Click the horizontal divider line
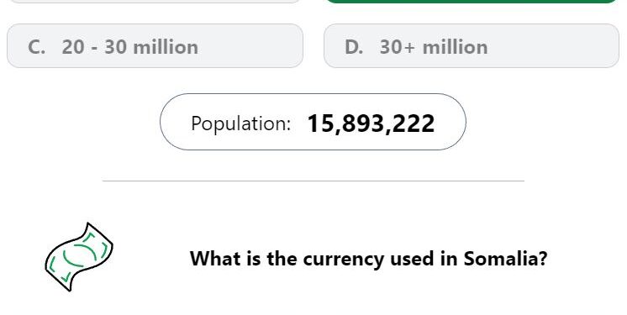Viewport: 627px width, 315px height. point(313,181)
